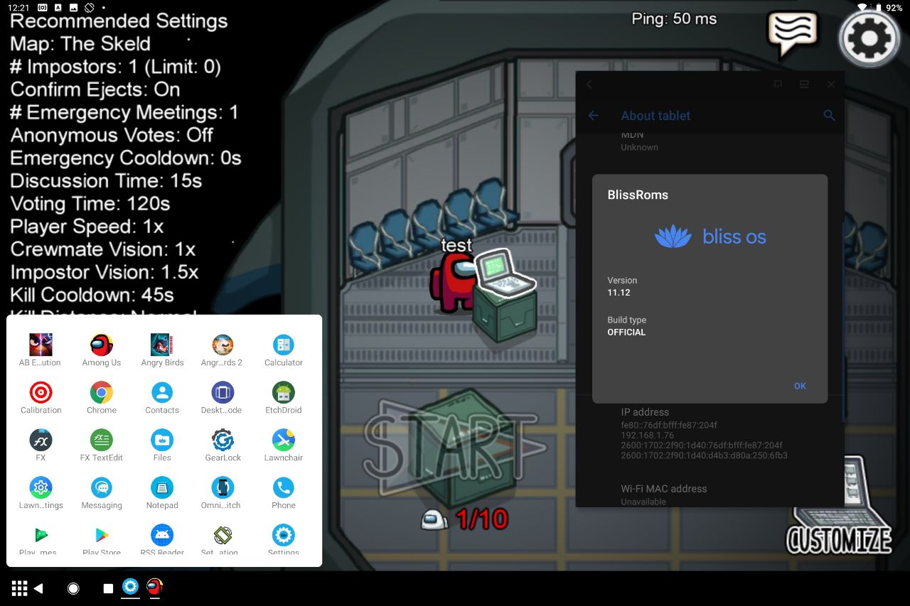Screen dimensions: 910x606
Task: Click the 1/10 player count indicator
Action: (465, 519)
